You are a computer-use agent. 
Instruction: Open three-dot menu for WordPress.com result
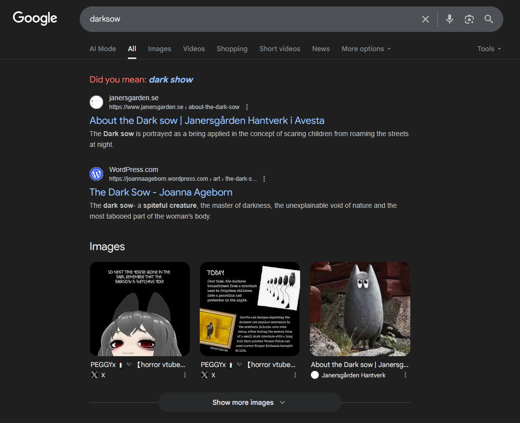coord(264,179)
